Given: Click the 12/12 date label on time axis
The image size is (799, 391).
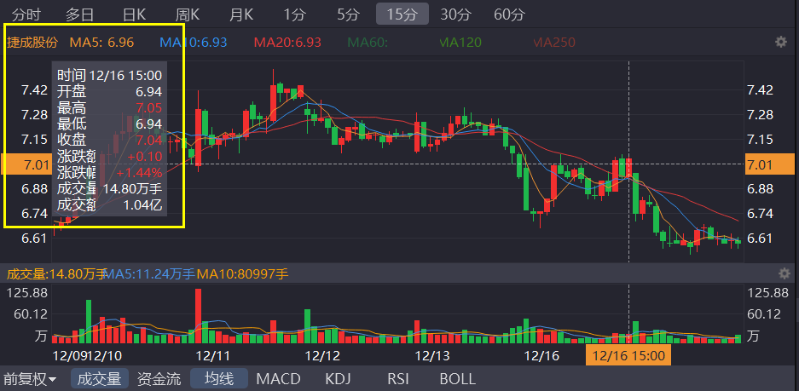Looking at the screenshot, I should click(x=322, y=355).
